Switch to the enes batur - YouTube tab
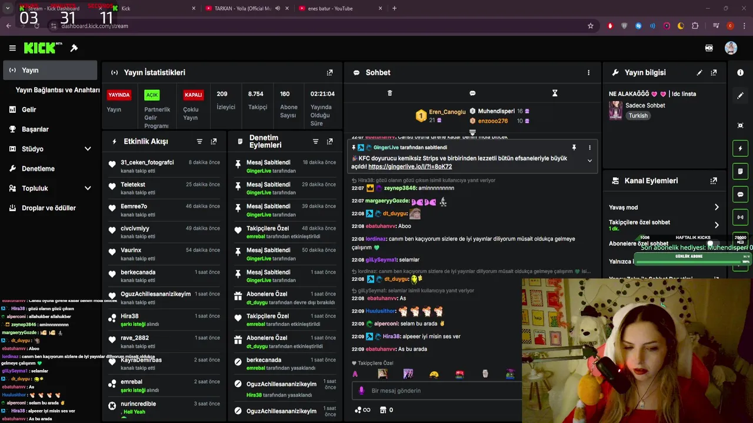753x423 pixels. tap(341, 8)
